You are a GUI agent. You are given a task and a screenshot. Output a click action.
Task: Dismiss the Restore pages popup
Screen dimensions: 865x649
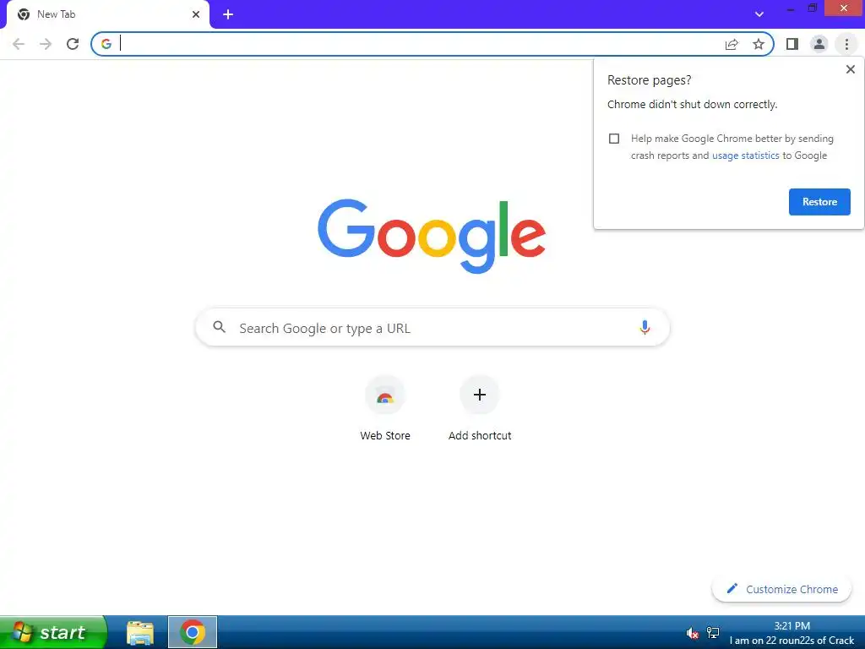tap(850, 69)
